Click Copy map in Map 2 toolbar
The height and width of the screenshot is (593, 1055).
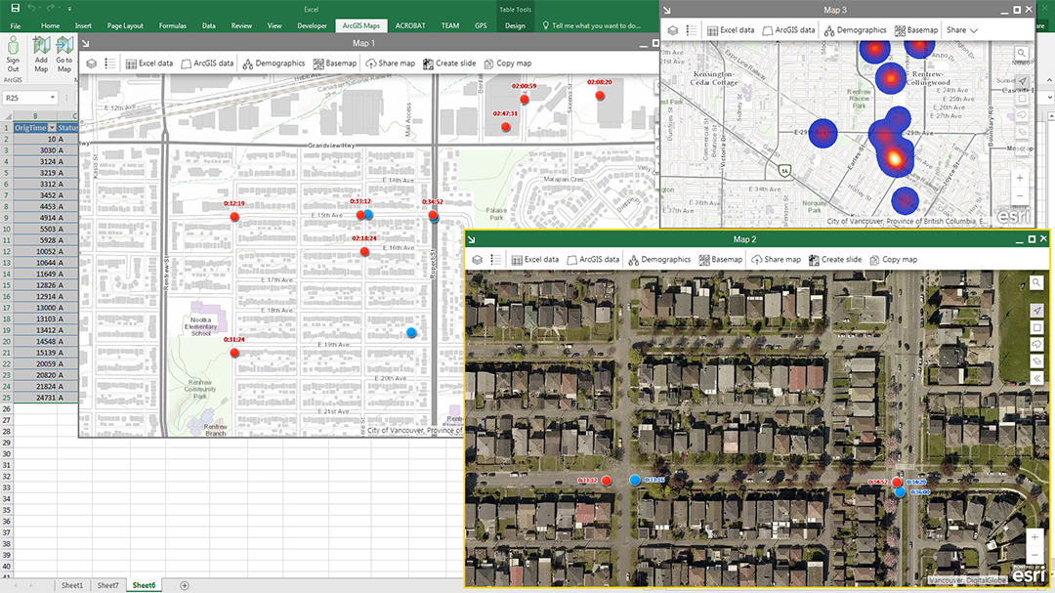click(x=893, y=260)
